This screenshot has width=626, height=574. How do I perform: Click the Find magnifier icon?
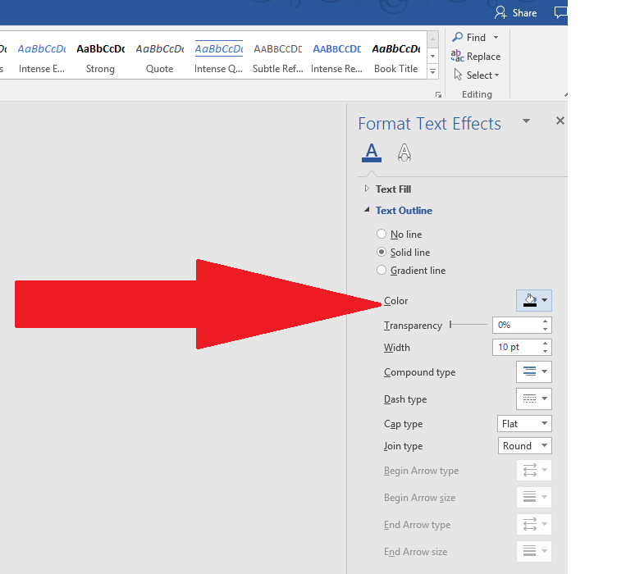[458, 37]
